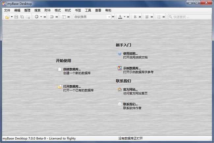Click the 联系我们... link
This screenshot has width=214, height=143.
[x=130, y=104]
